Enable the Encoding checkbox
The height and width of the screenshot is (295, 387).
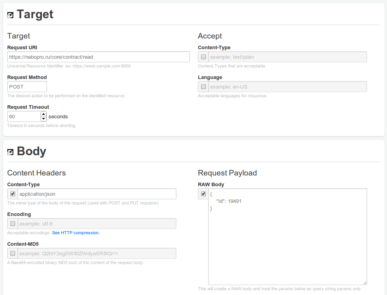13,224
